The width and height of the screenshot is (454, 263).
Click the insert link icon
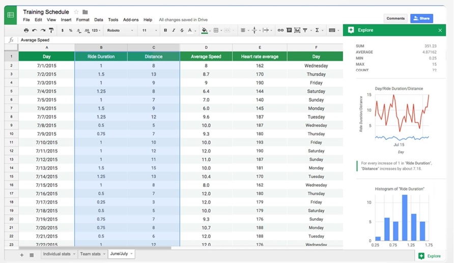280,31
